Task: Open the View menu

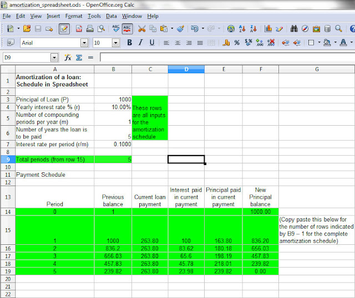Action: pos(35,16)
